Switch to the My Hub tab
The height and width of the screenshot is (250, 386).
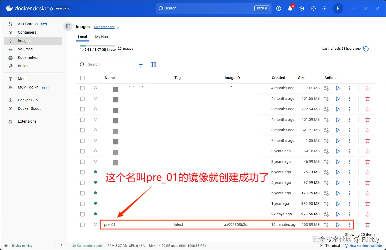click(101, 37)
